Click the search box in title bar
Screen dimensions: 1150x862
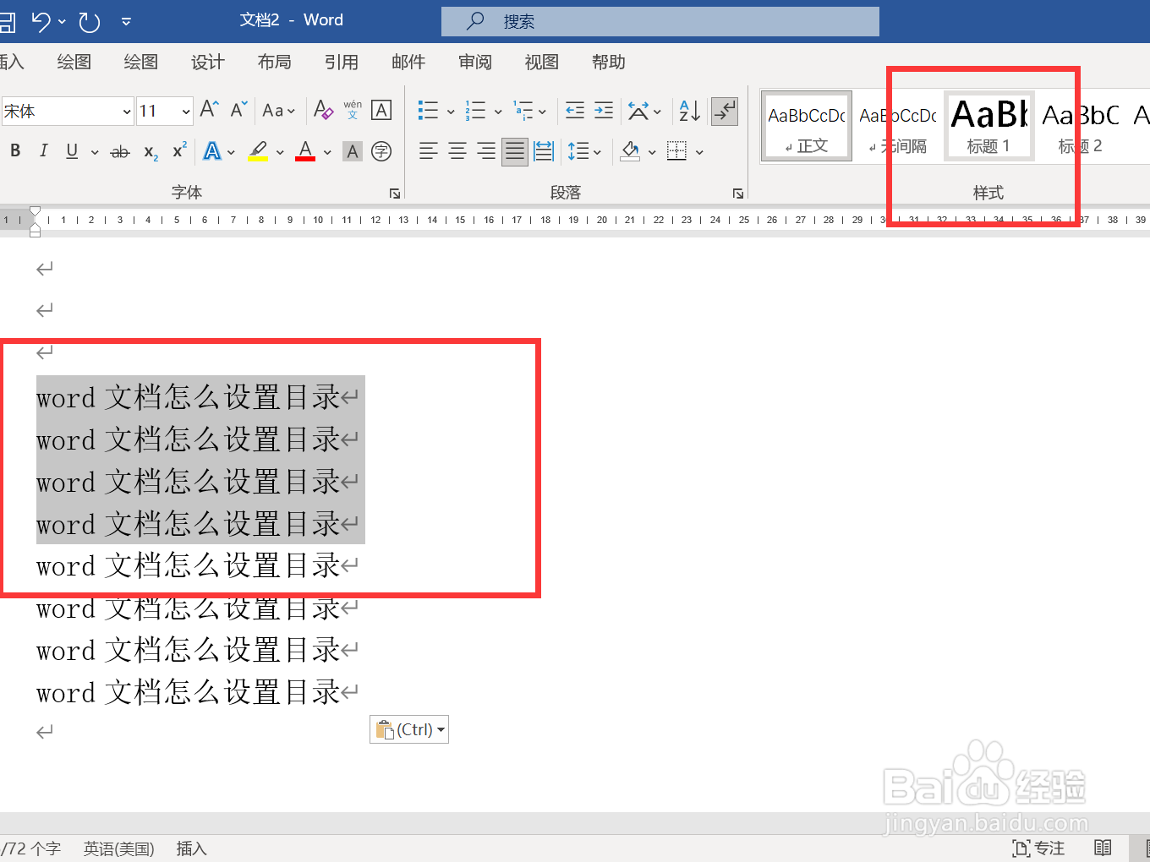click(x=660, y=21)
